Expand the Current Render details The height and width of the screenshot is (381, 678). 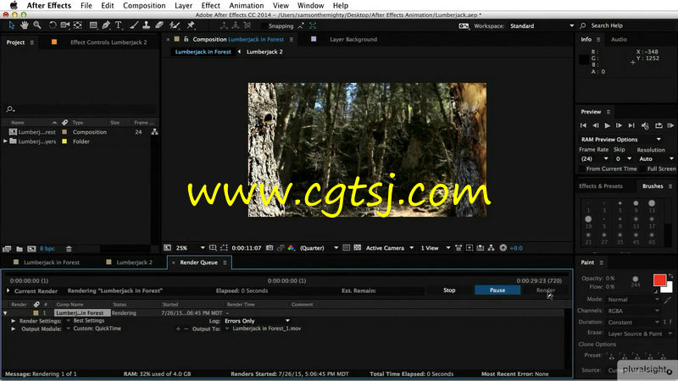(x=8, y=290)
